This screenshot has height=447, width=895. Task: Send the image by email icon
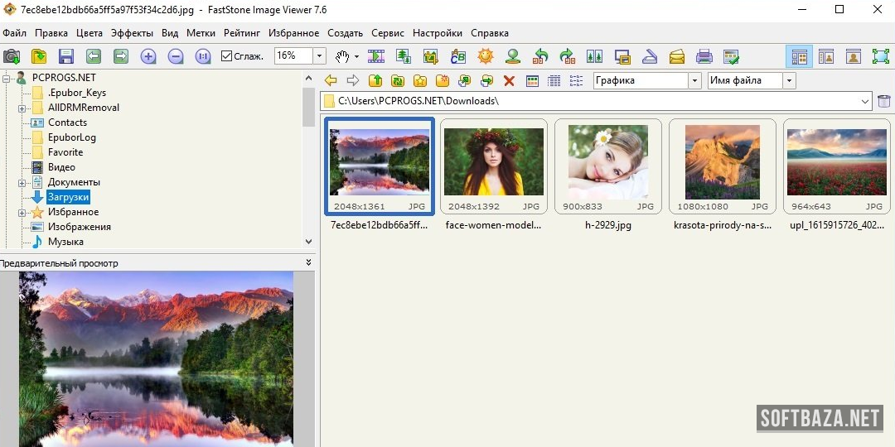pyautogui.click(x=677, y=56)
